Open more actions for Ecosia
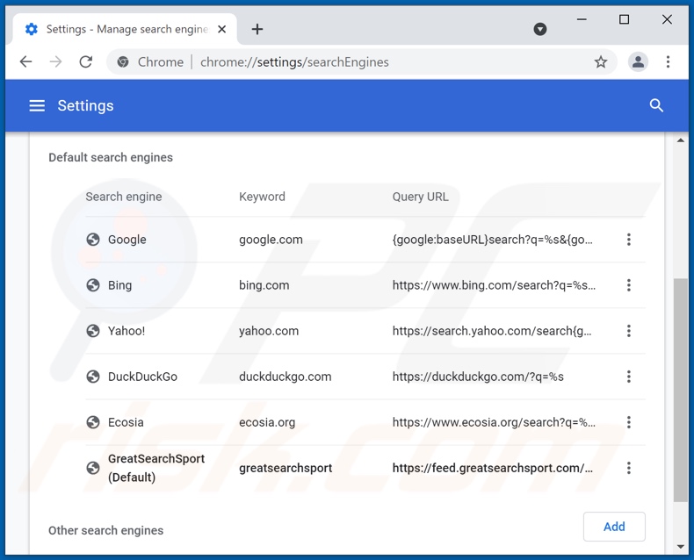Image resolution: width=694 pixels, height=560 pixels. click(x=628, y=422)
